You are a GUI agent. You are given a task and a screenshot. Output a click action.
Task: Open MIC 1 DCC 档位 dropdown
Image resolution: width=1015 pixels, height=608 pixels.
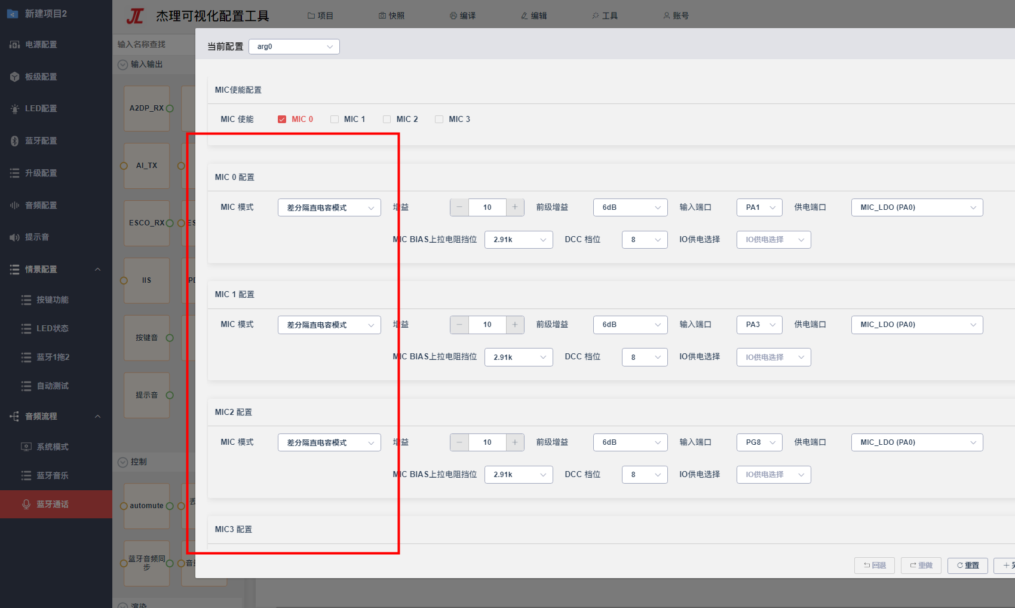point(645,357)
